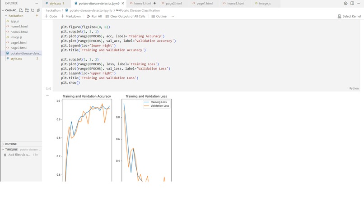Open Explorer more actions ellipsis
The width and height of the screenshot is (364, 210).
[36, 4]
